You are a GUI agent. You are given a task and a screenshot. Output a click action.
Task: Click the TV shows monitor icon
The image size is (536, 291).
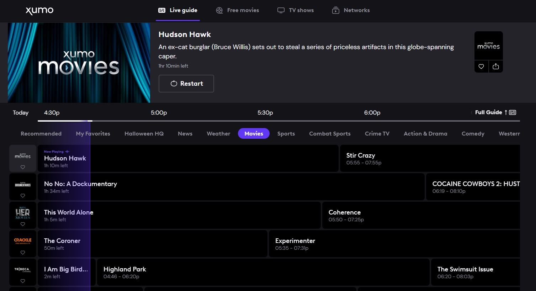click(281, 10)
